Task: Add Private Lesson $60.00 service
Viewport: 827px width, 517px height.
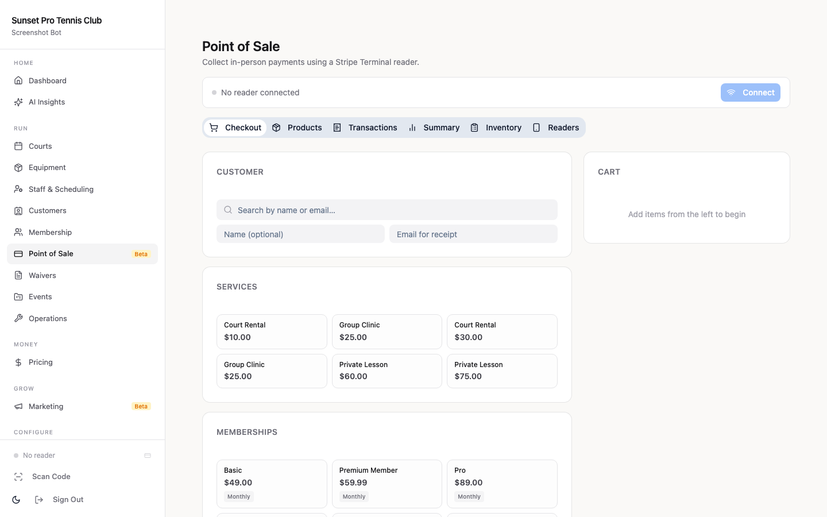Action: tap(387, 371)
